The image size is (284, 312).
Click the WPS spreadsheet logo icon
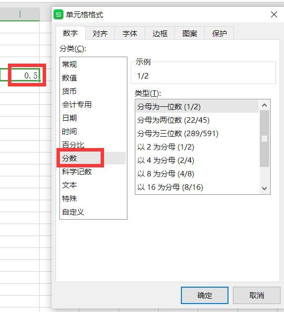click(x=58, y=15)
